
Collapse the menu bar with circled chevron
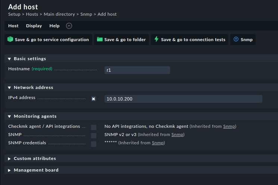[x=69, y=26]
